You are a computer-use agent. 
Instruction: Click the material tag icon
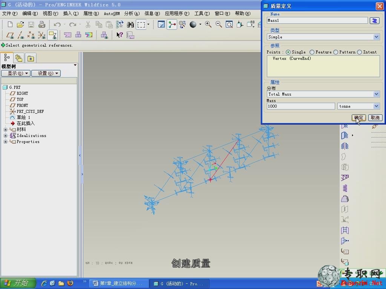[x=345, y=251]
